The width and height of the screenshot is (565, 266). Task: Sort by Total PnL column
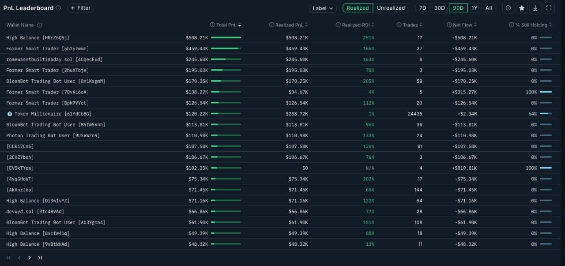pos(226,25)
